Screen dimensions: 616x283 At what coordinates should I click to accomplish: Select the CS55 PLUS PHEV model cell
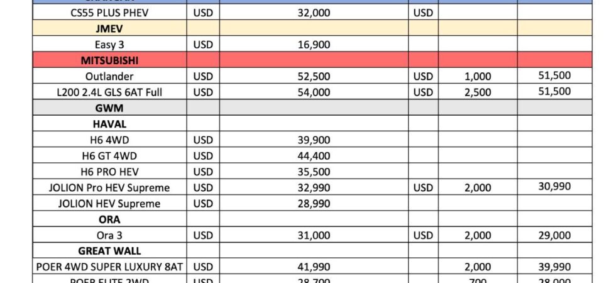tap(109, 12)
